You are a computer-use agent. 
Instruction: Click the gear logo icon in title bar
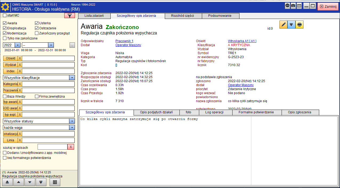click(5, 6)
